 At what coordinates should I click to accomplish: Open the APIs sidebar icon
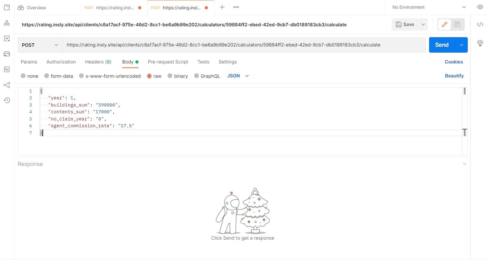tap(7, 23)
